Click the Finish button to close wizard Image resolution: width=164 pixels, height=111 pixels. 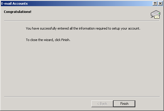124,104
